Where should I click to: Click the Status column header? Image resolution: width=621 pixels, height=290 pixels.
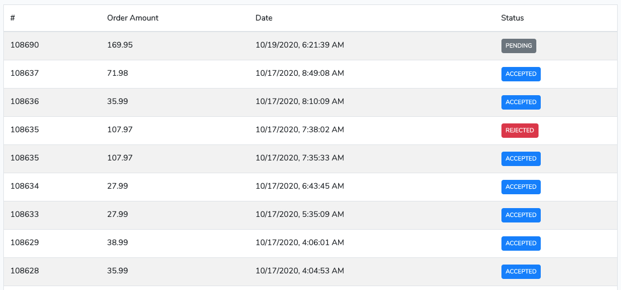(513, 18)
